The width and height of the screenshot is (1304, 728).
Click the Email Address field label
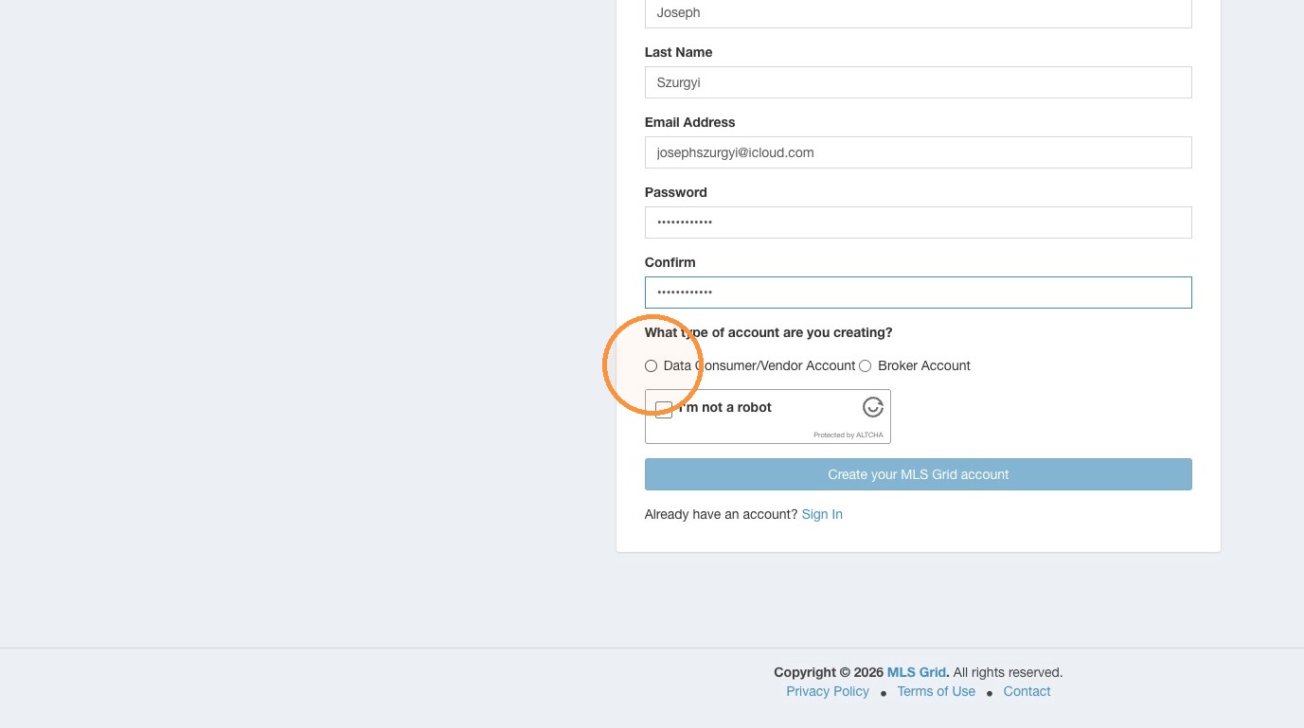tap(689, 122)
